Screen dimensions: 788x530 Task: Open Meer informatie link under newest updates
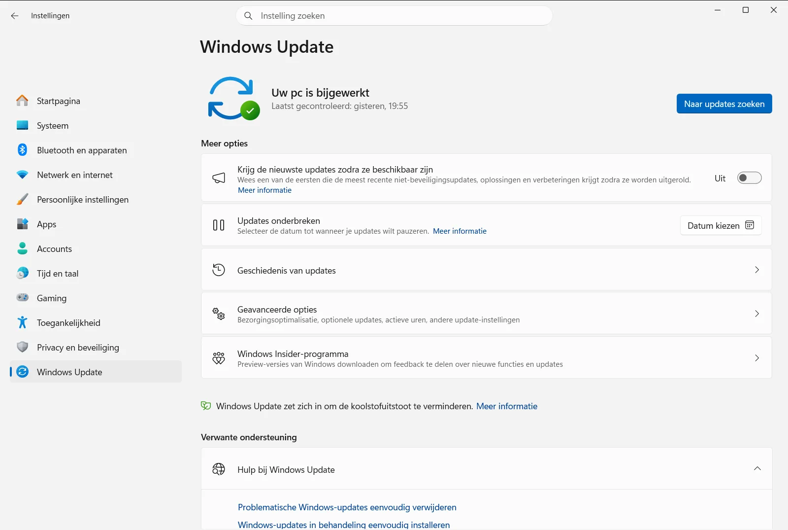click(x=264, y=190)
